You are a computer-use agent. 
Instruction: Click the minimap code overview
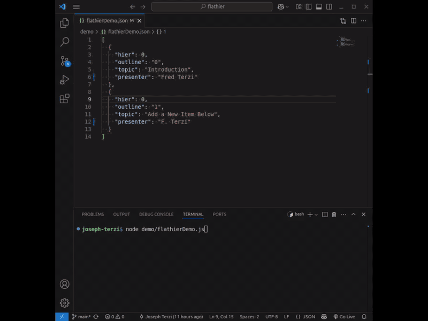point(346,42)
